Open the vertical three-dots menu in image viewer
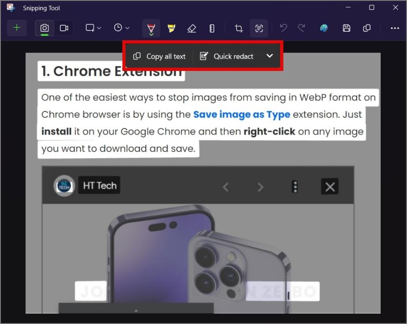The height and width of the screenshot is (324, 407). (x=295, y=186)
